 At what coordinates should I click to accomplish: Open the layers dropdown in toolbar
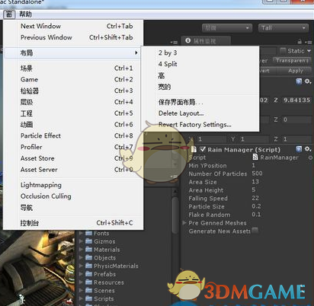(227, 28)
